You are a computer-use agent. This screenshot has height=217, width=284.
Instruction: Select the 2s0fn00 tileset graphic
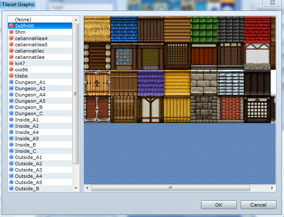pyautogui.click(x=40, y=26)
